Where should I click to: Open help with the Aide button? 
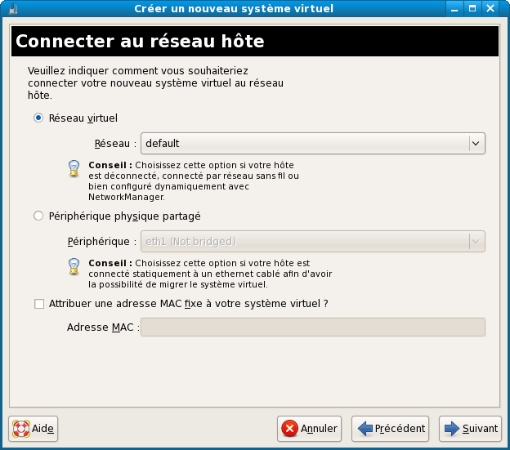coord(34,429)
